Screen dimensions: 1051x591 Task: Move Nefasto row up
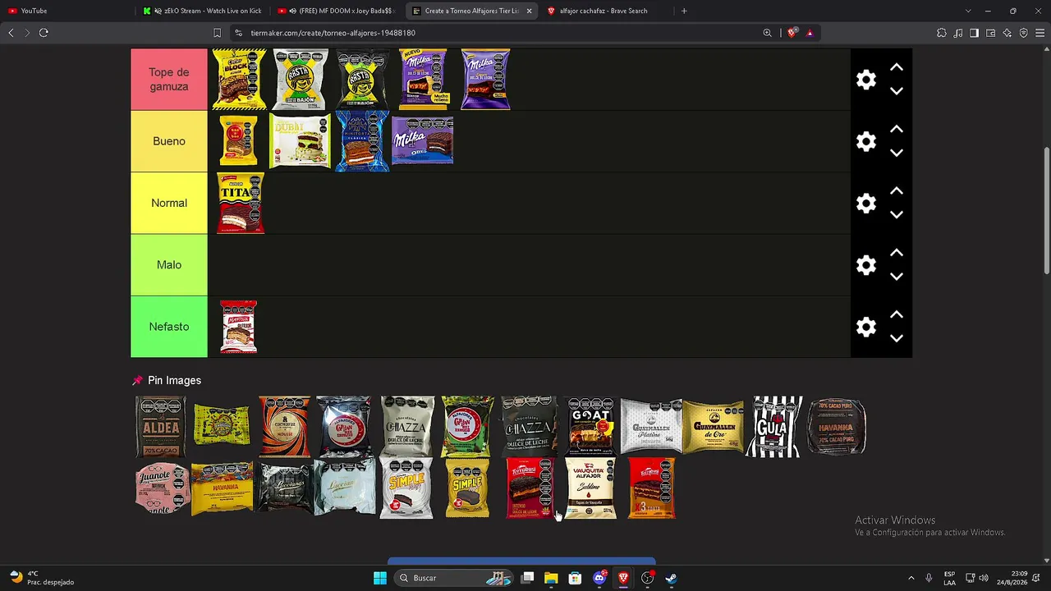tap(897, 314)
